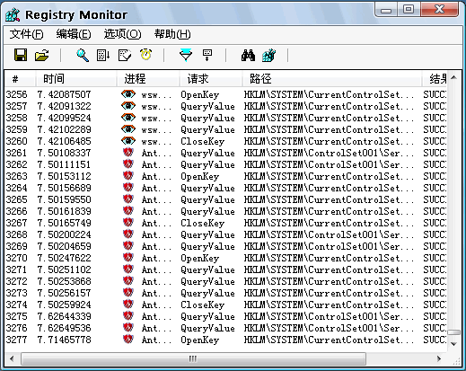Select row 3261 with QueryValue request
Screen dimensions: 466x371
pos(225,153)
